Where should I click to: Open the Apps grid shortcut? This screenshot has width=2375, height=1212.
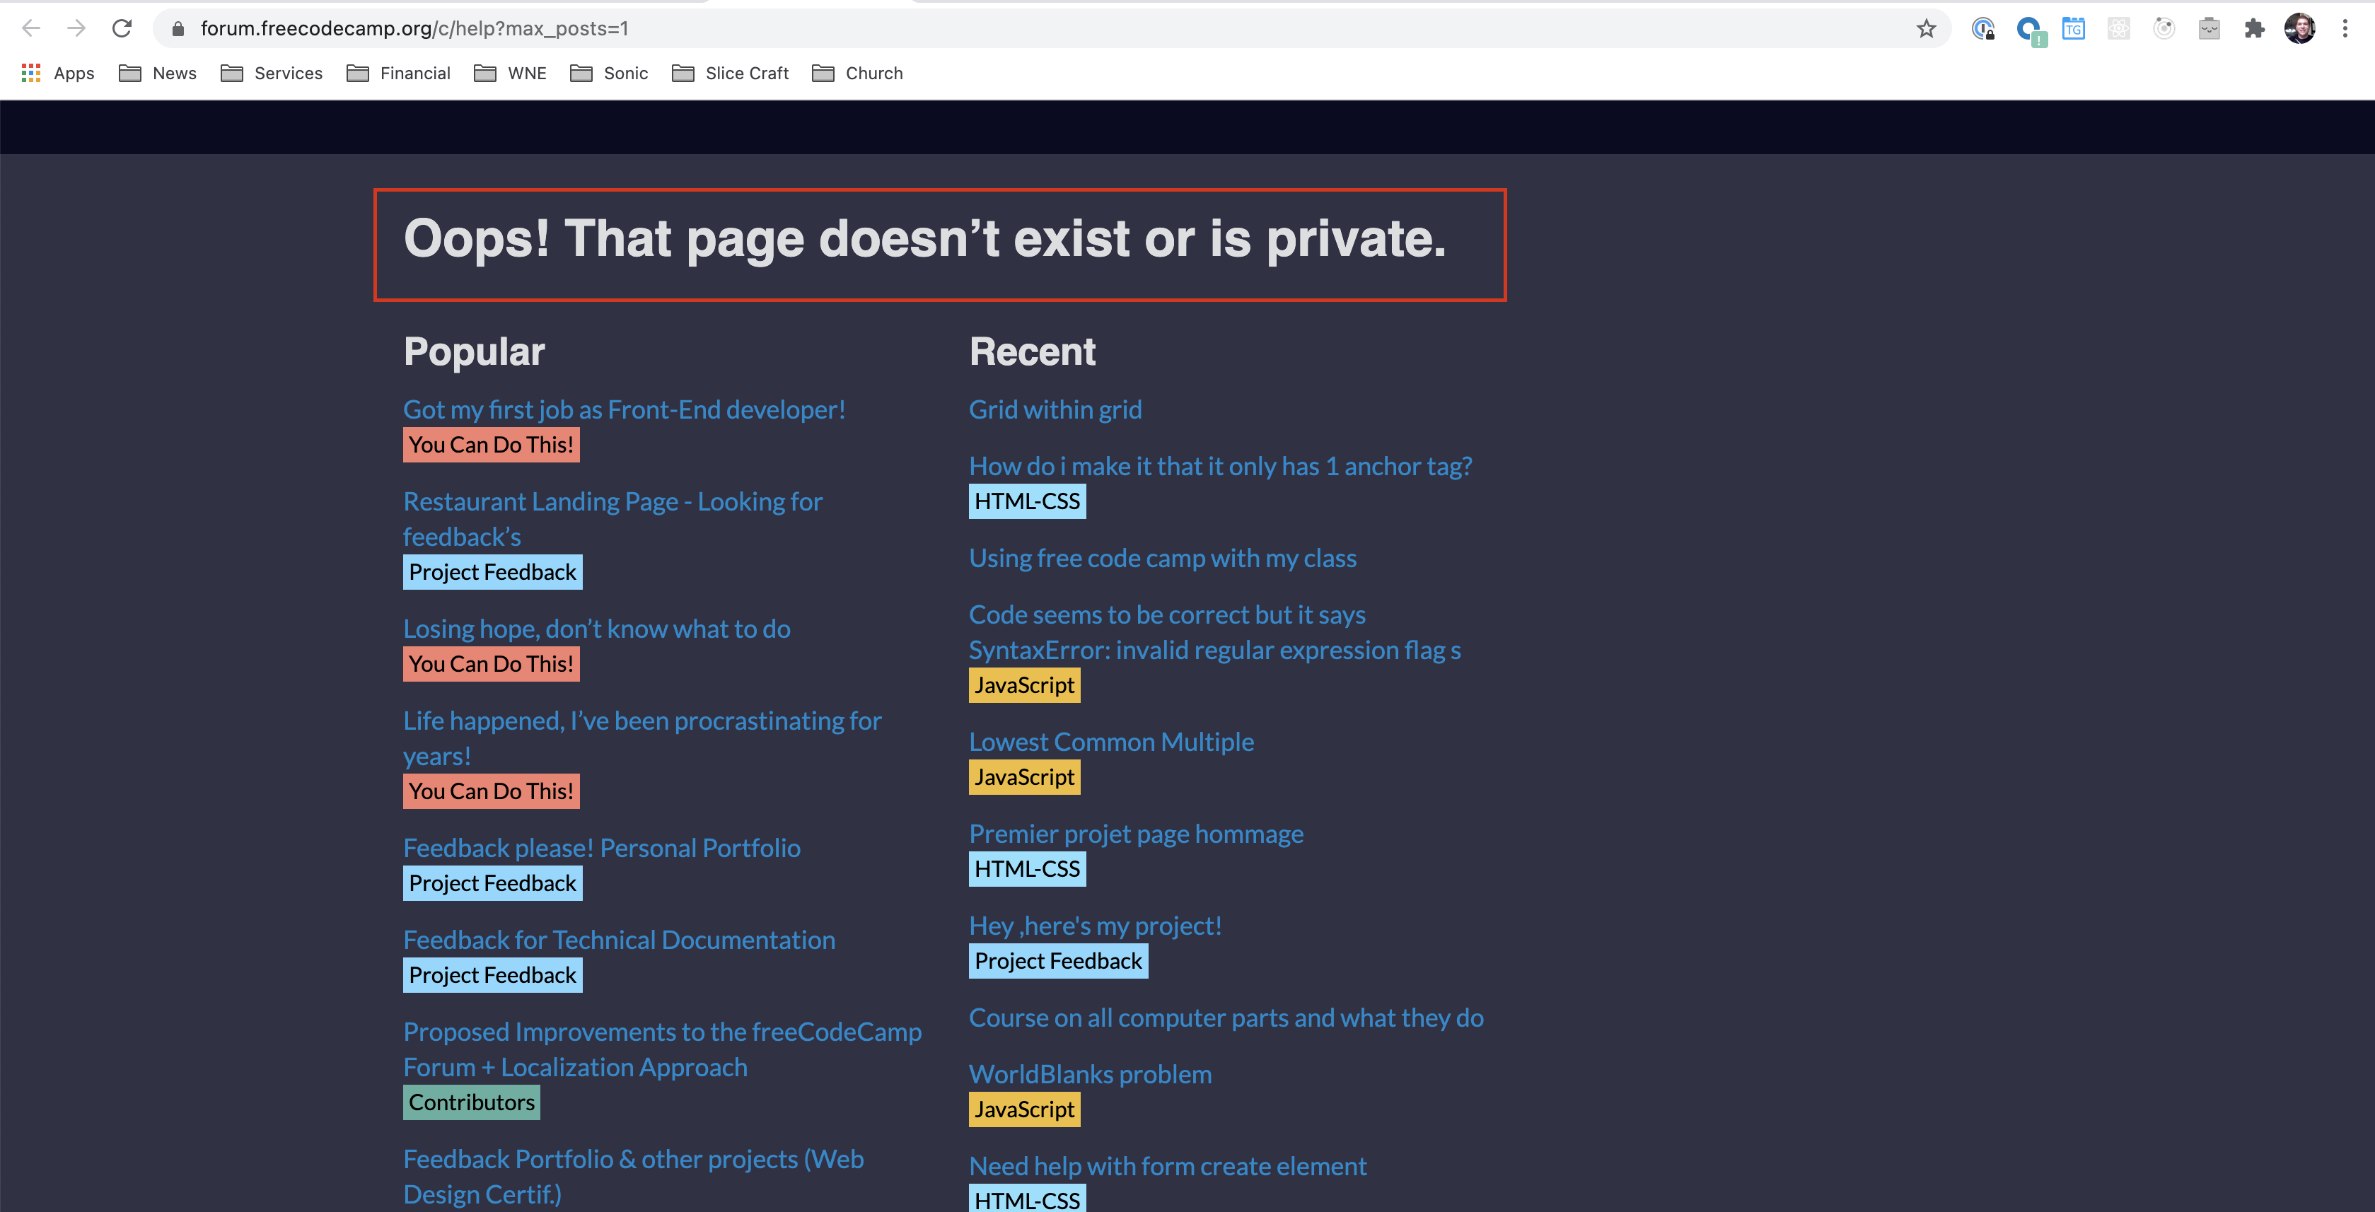click(x=57, y=73)
